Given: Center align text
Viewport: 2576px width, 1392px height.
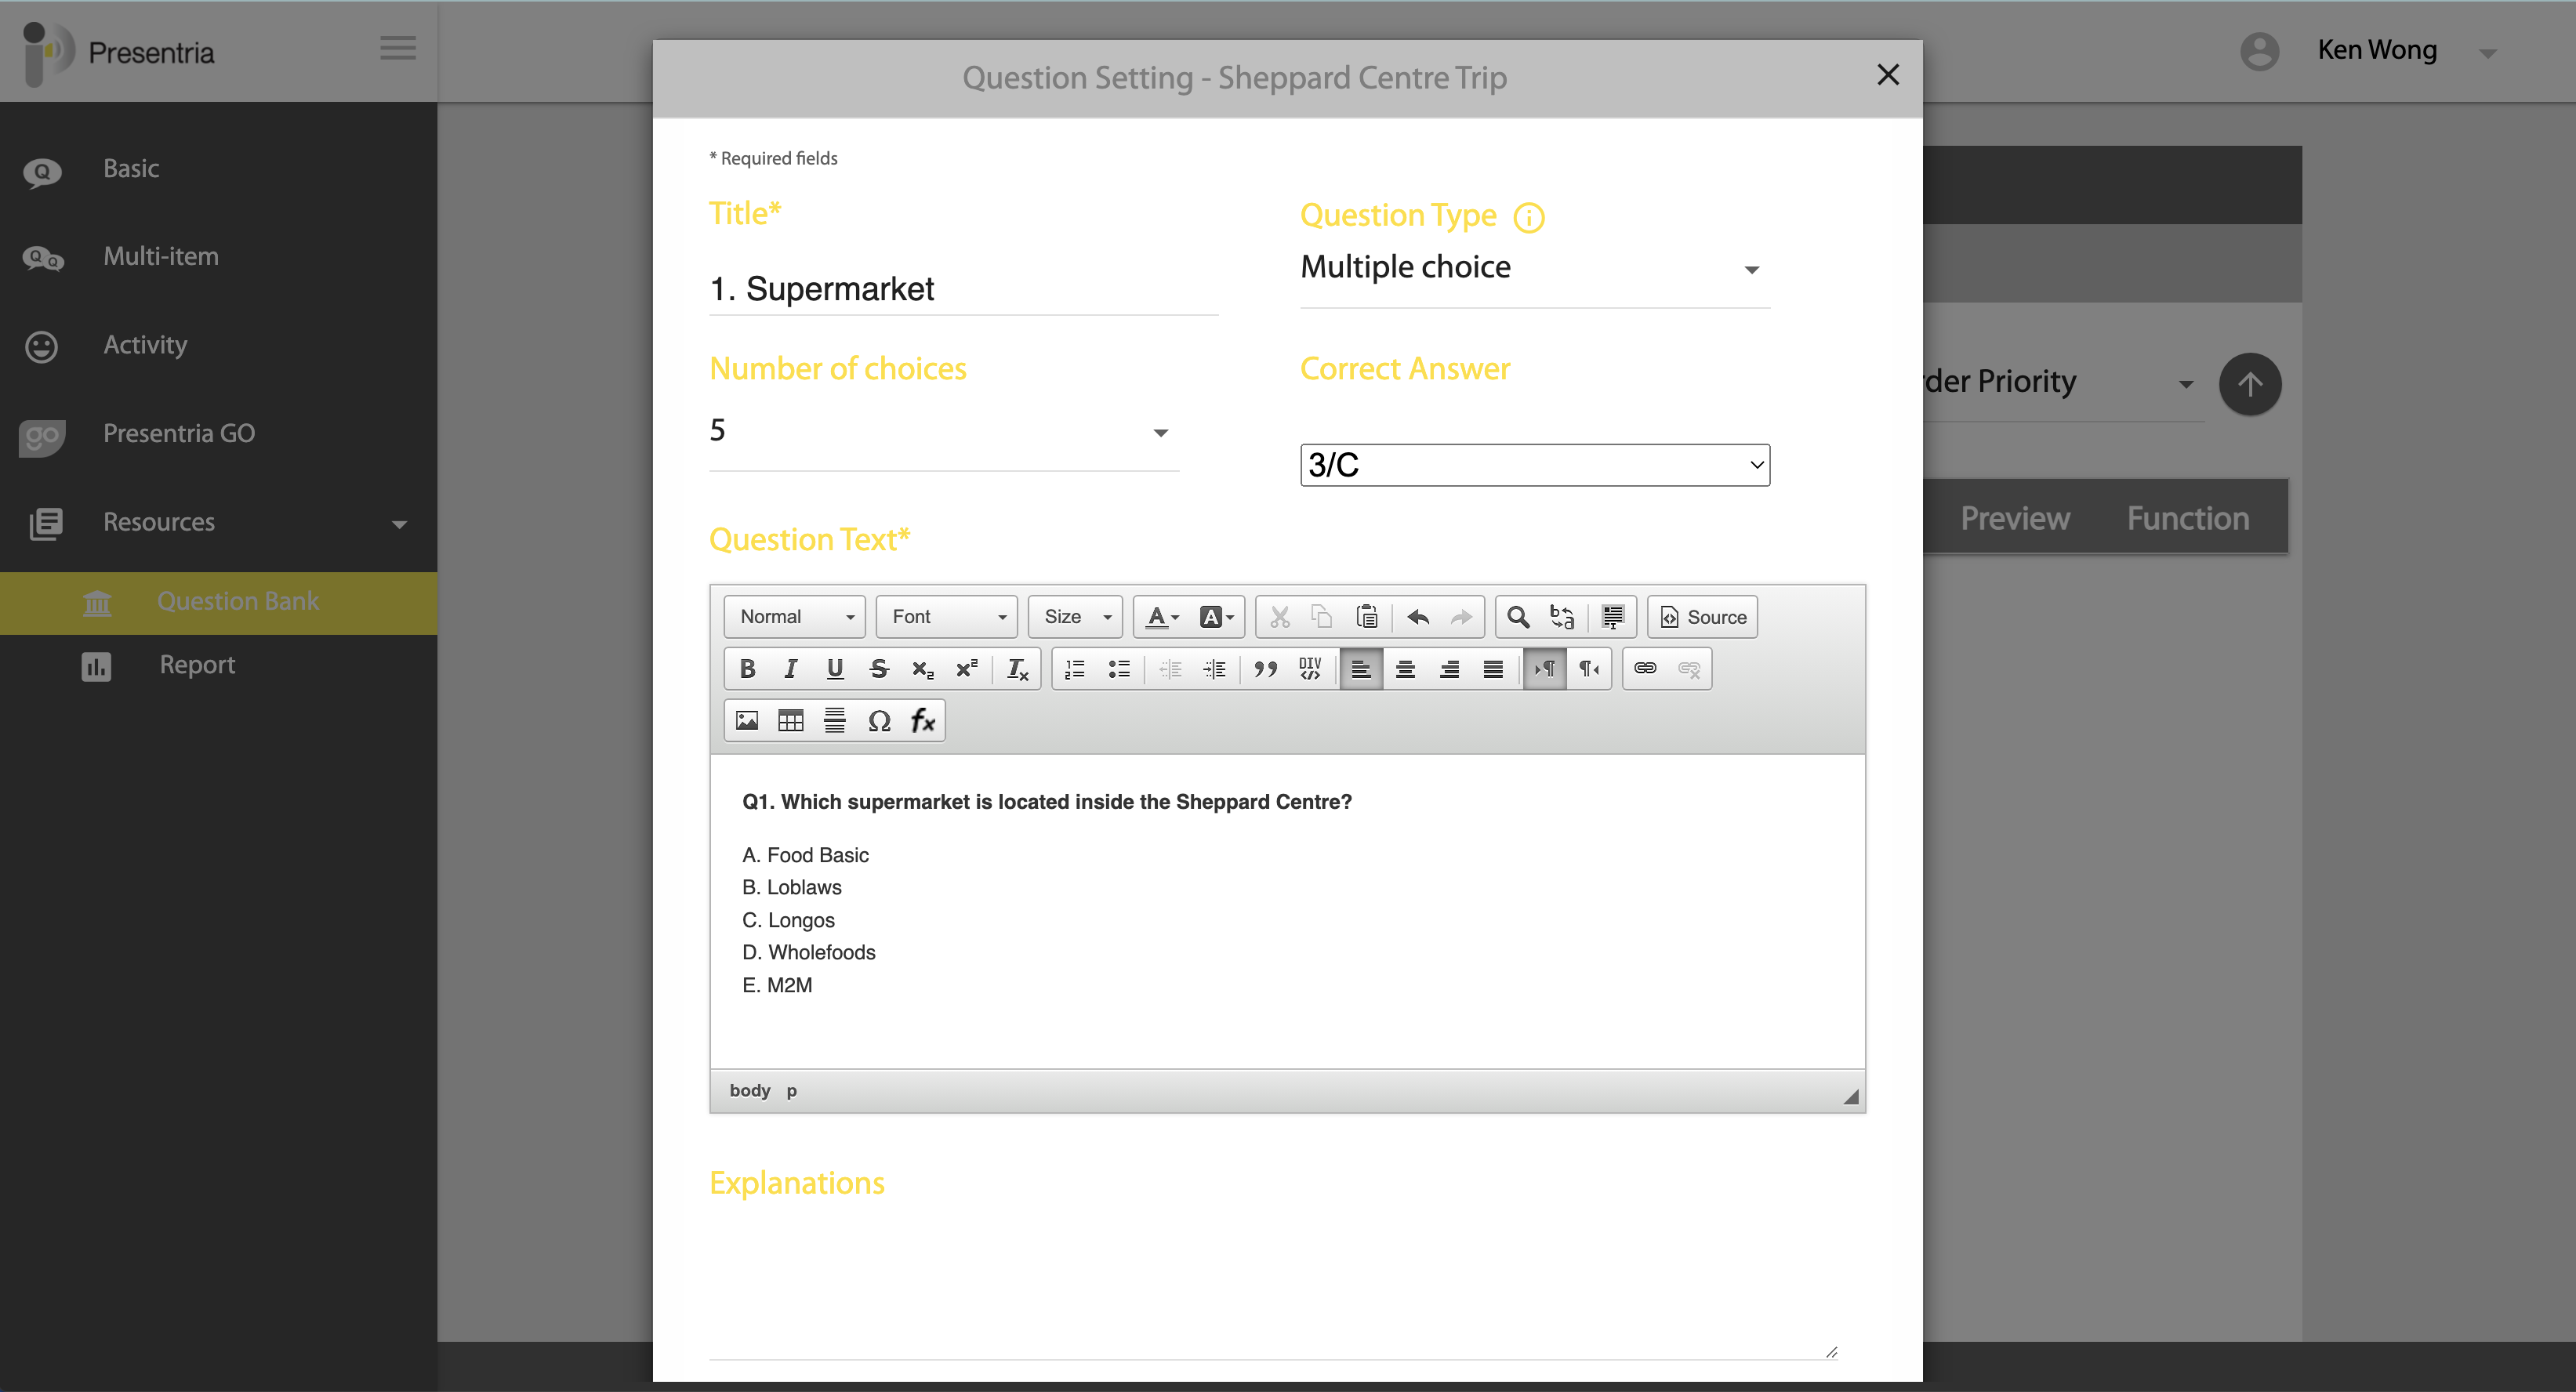Looking at the screenshot, I should pos(1405,669).
